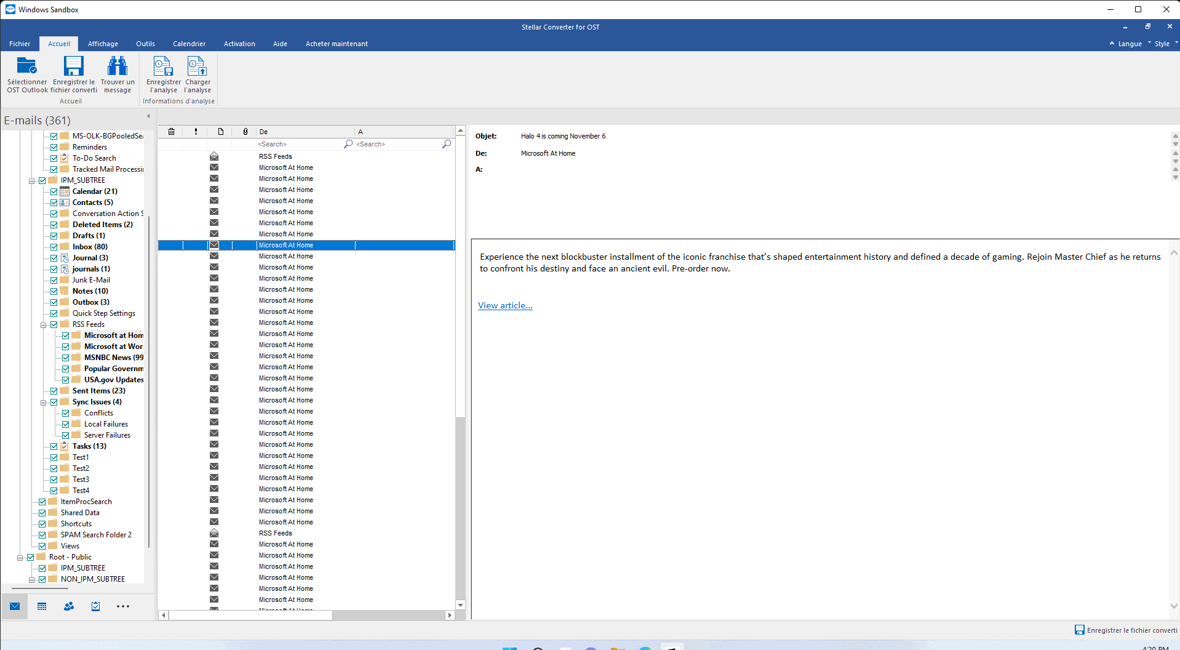Uncheck the Sent Items (23) checkbox
This screenshot has height=650, width=1180.
[x=54, y=390]
